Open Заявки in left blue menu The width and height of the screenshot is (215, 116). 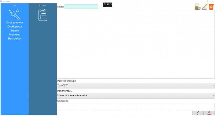click(x=15, y=30)
